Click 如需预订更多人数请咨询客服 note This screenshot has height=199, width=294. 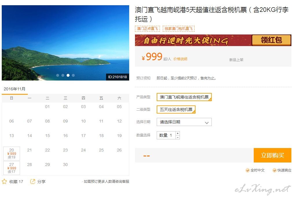tap(106, 182)
